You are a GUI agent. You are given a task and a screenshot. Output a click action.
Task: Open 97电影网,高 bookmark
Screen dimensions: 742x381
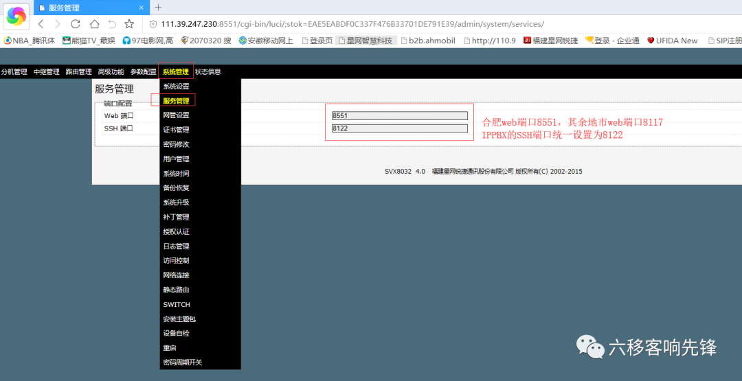(148, 41)
